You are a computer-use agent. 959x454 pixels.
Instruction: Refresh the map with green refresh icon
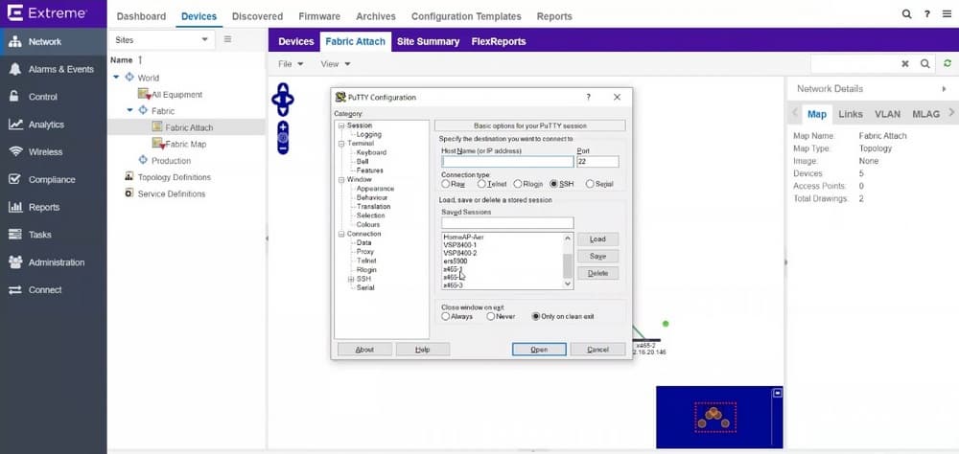[x=947, y=63]
